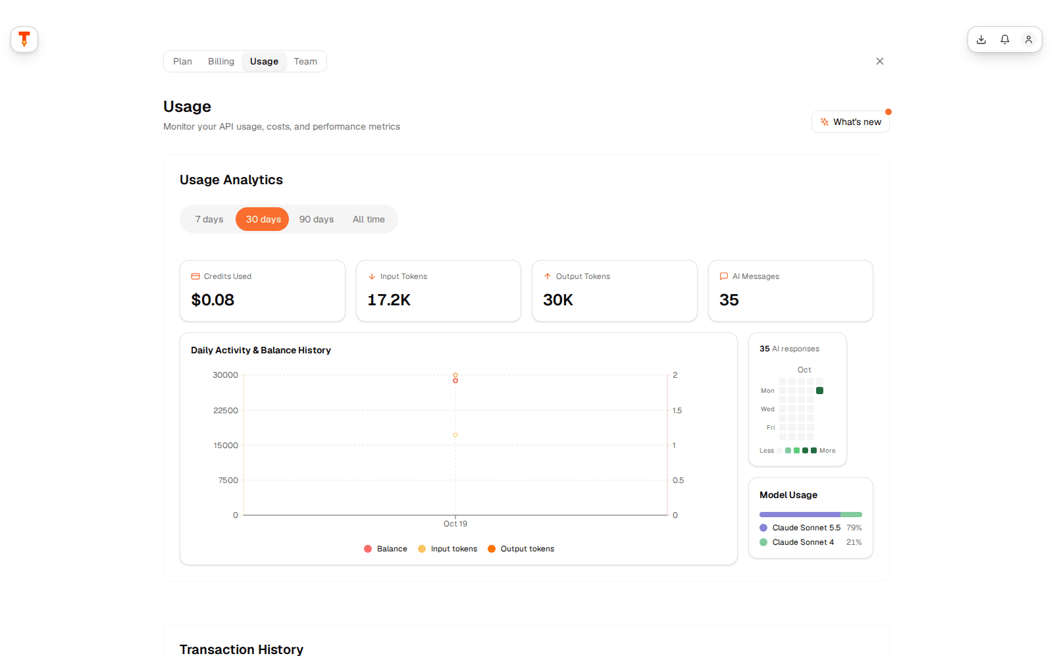The height and width of the screenshot is (658, 1053).
Task: Select the All time range
Action: click(x=369, y=219)
